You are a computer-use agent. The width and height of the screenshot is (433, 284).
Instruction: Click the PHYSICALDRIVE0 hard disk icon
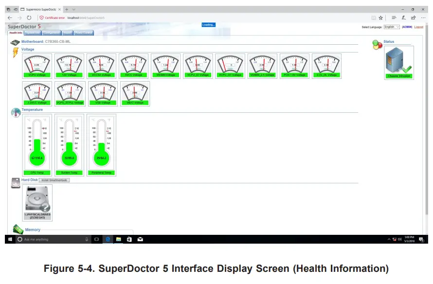pos(37,203)
